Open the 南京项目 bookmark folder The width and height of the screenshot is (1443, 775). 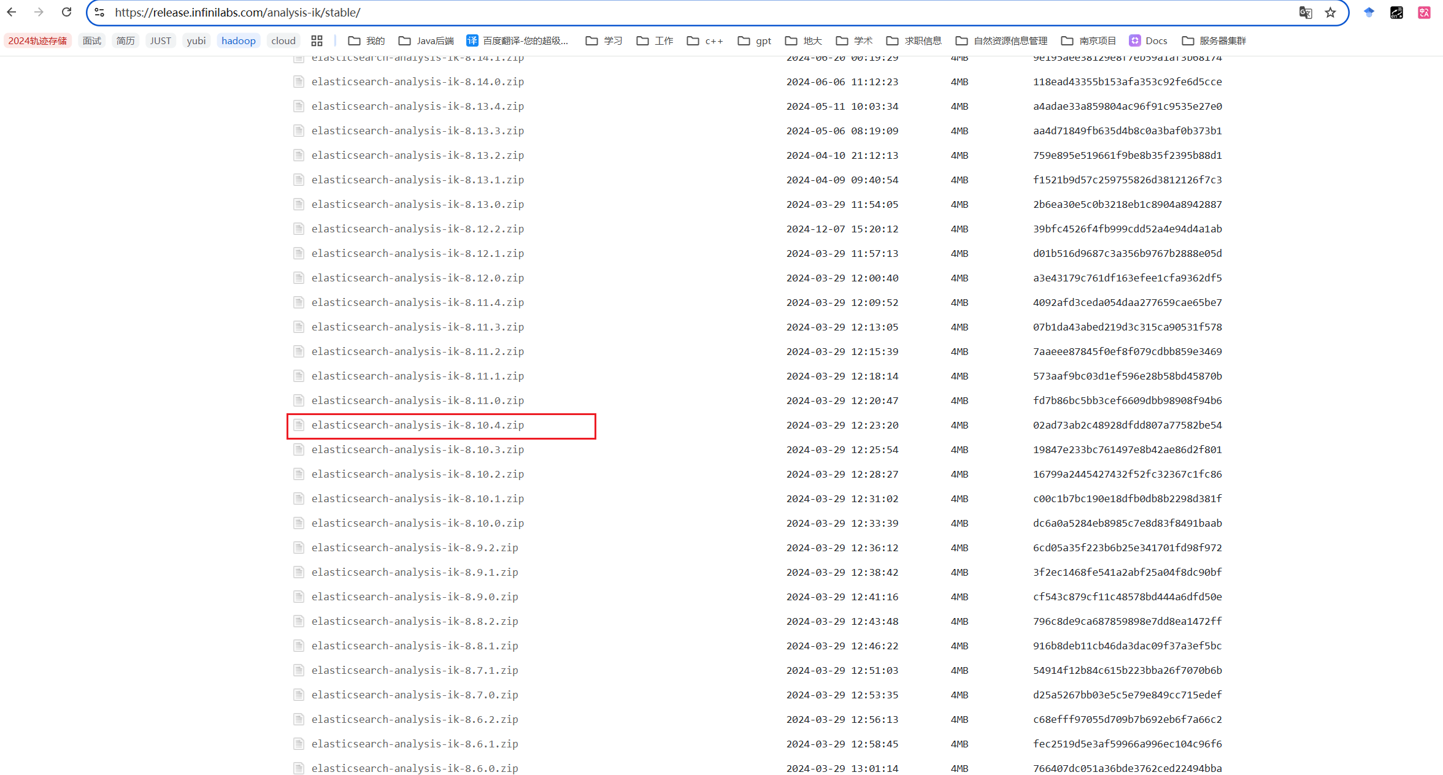[1088, 40]
